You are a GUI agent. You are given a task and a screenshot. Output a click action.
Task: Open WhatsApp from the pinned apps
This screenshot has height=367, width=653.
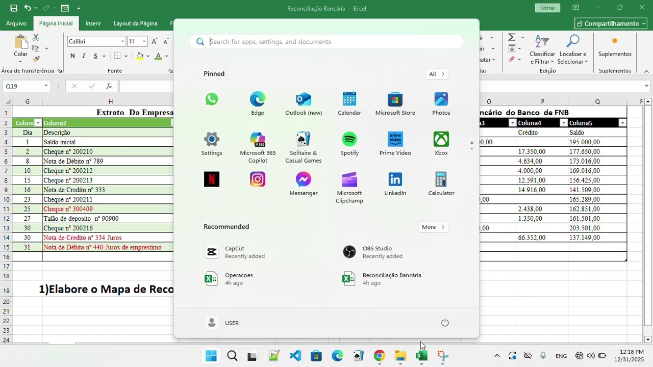212,99
